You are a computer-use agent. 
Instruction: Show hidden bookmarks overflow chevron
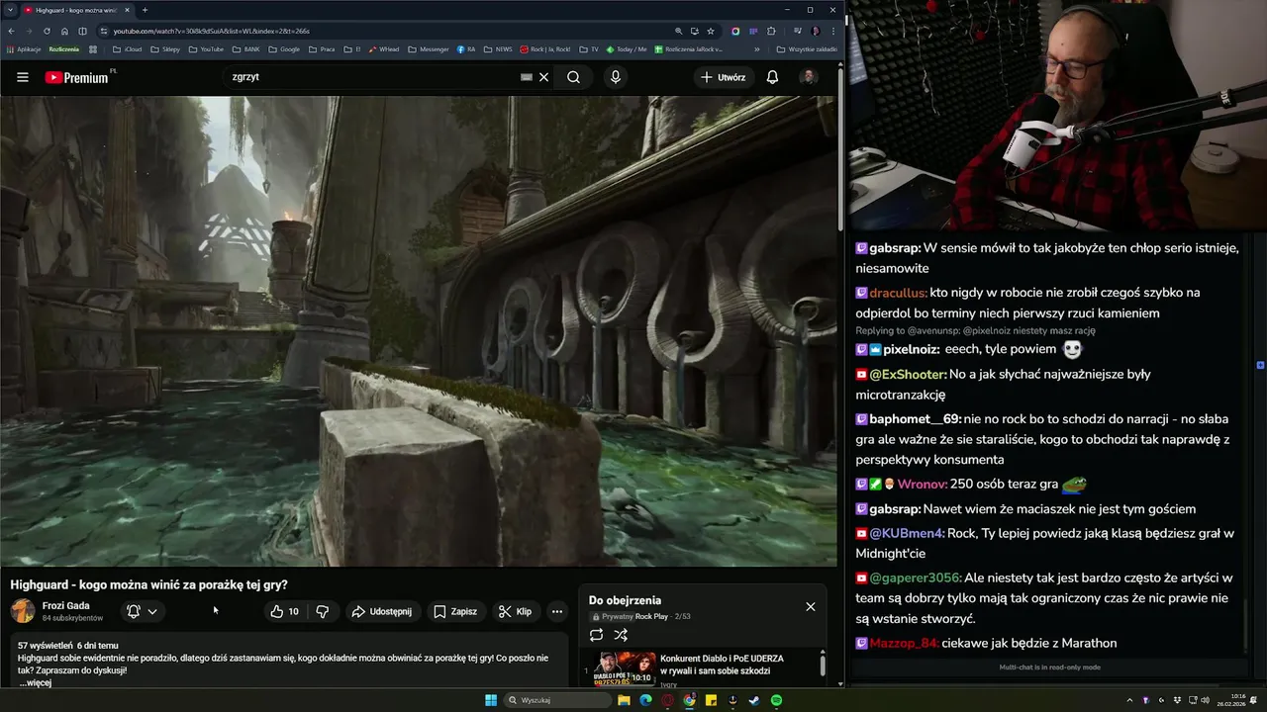(757, 48)
